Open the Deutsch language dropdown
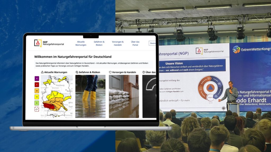The width and height of the screenshot is (271, 152). pos(152,43)
